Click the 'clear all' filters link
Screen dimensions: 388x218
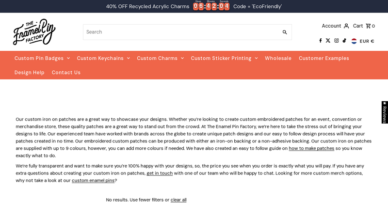pos(178,200)
